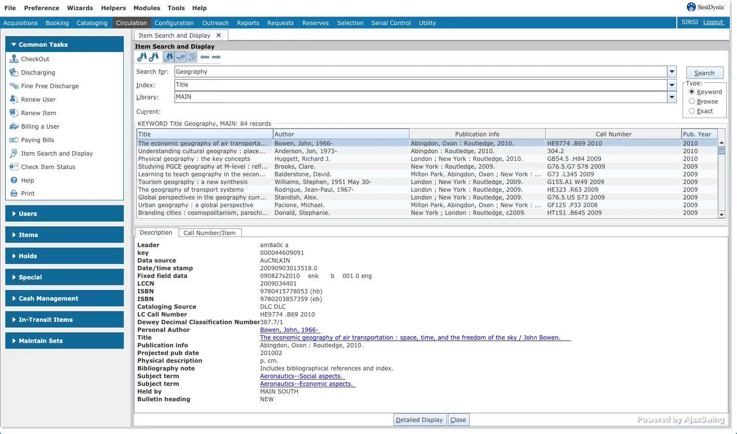
Task: Click the Paying Bills icon
Action: click(x=14, y=140)
